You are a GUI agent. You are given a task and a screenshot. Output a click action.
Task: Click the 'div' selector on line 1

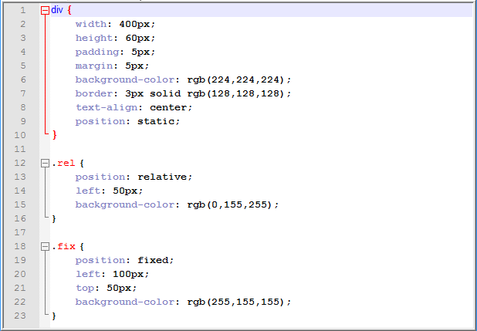pos(57,10)
